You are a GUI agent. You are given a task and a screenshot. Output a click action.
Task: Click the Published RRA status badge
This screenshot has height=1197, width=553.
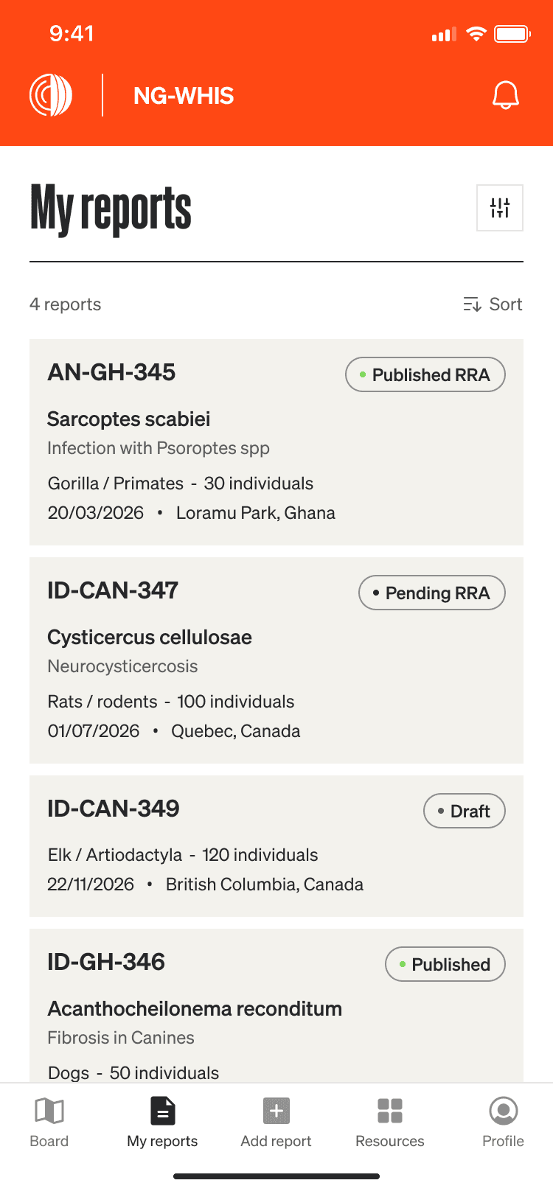425,374
